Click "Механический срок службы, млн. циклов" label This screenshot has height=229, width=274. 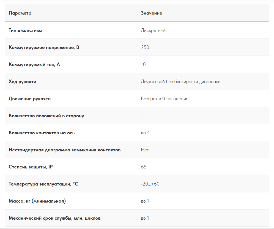[x=55, y=218]
